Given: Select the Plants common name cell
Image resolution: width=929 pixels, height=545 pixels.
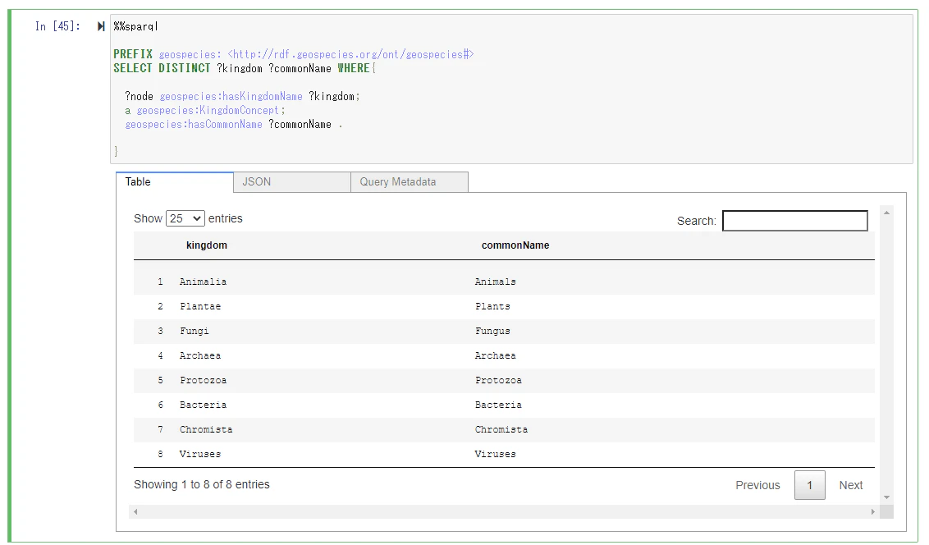Looking at the screenshot, I should 492,307.
